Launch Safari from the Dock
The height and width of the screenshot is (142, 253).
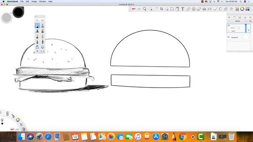pyautogui.click(x=48, y=137)
